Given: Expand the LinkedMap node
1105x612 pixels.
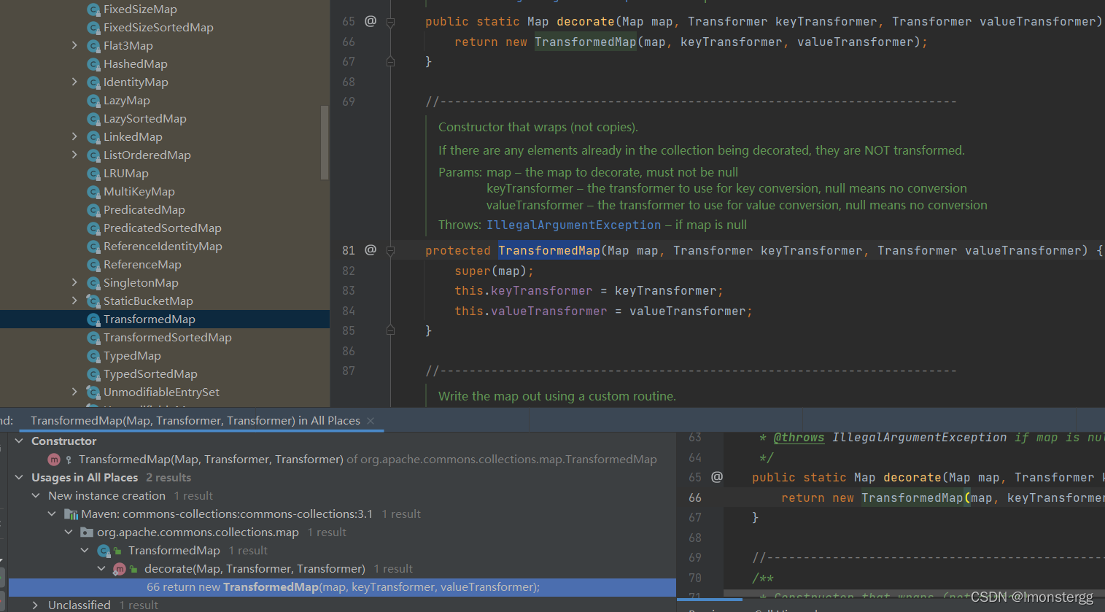Looking at the screenshot, I should [x=74, y=136].
